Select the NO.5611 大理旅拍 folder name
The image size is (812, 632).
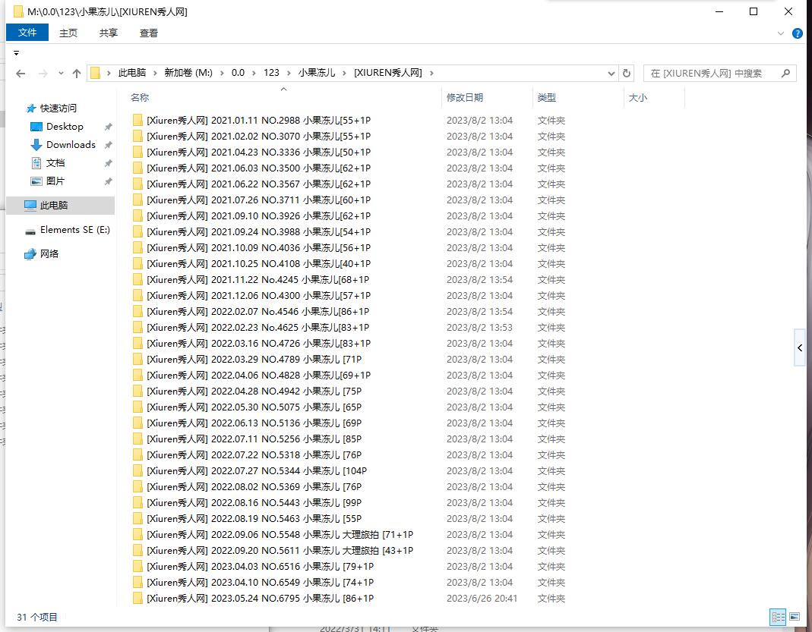280,551
